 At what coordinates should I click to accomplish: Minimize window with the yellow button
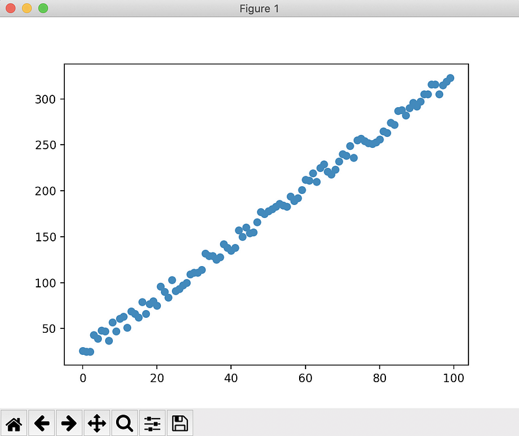(27, 8)
